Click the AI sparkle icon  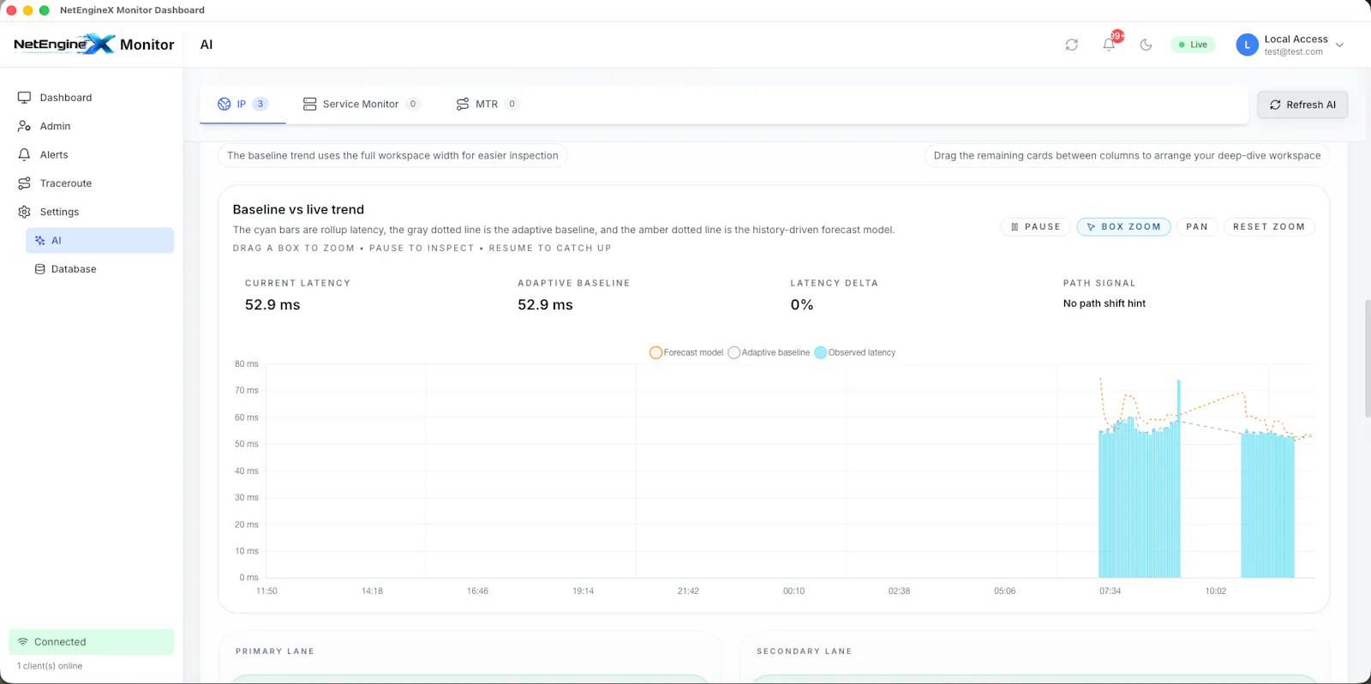coord(39,241)
